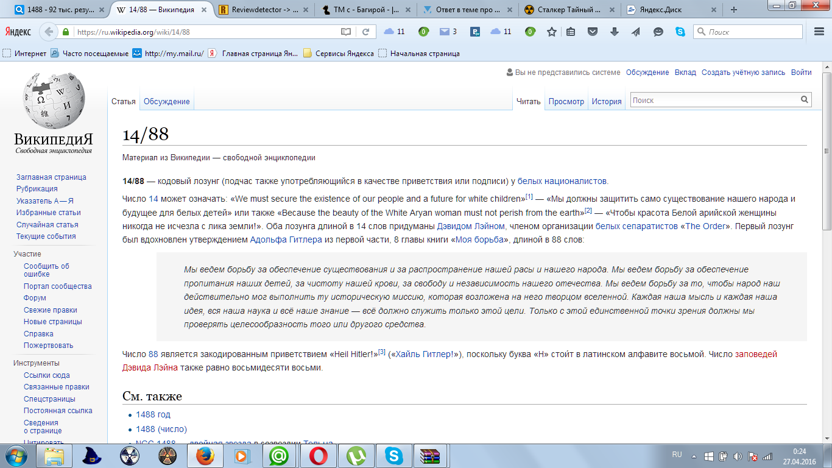Click the reload page button in address bar
The width and height of the screenshot is (832, 468).
click(366, 32)
